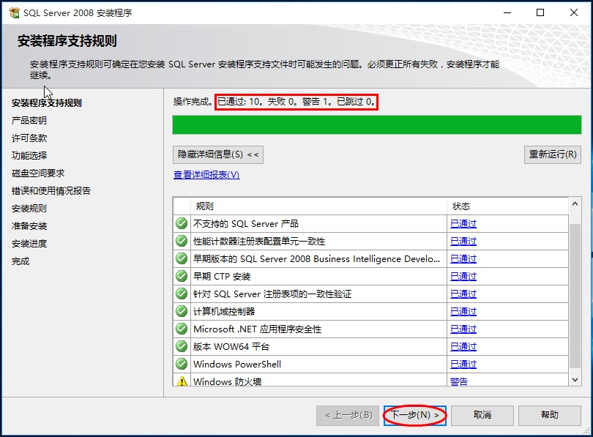The height and width of the screenshot is (437, 593).
Task: Click rule text 不支持的 SQL Server 产品
Action: [x=246, y=224]
